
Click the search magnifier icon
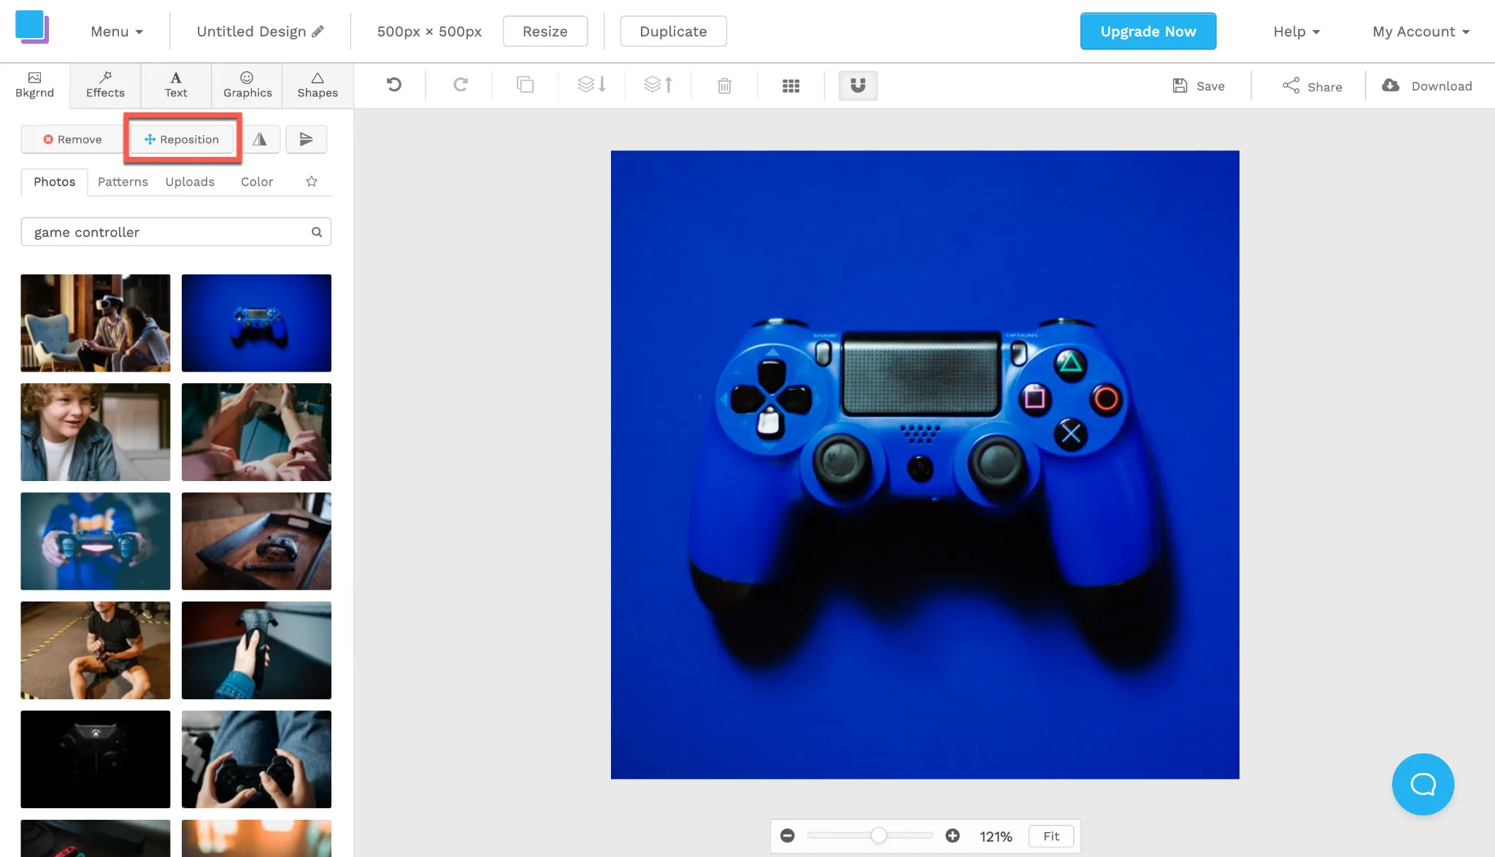click(317, 232)
